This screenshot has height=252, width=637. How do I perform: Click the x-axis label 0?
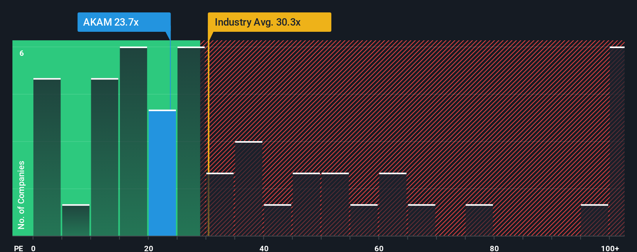(33, 248)
